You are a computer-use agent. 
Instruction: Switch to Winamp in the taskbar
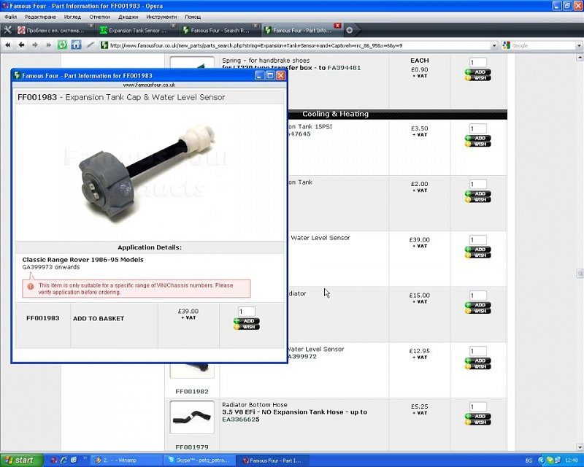click(126, 460)
